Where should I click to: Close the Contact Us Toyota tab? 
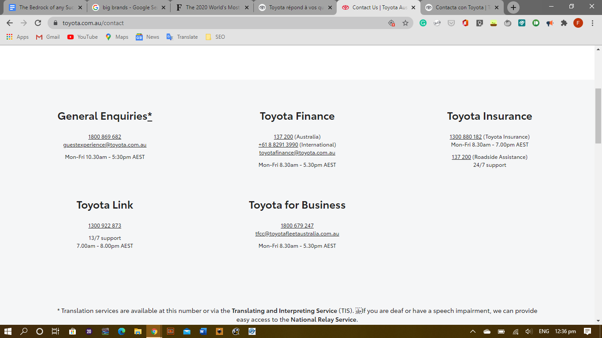coord(413,7)
